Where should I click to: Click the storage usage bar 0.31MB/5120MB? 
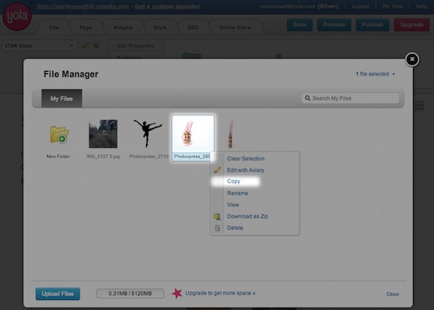point(130,294)
